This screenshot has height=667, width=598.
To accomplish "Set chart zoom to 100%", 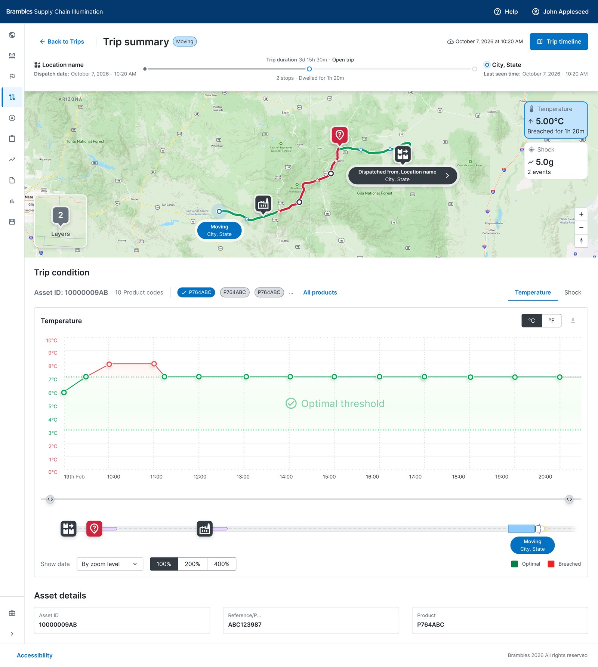I will (x=164, y=564).
